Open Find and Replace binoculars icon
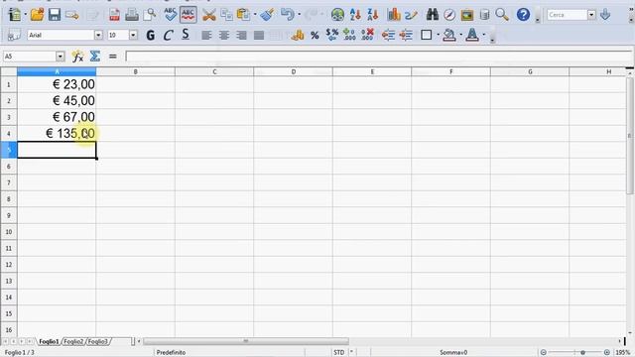This screenshot has width=635, height=357. 433,15
